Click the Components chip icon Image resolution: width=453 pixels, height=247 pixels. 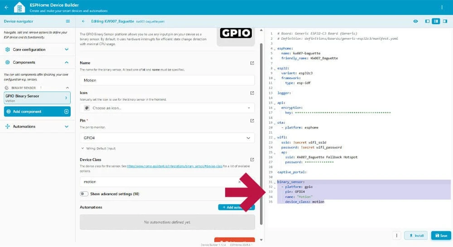tap(8, 62)
